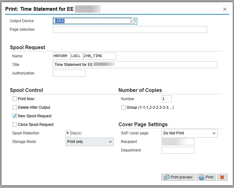Click the red X cancel icon button
The width and height of the screenshot is (234, 188).
click(222, 177)
